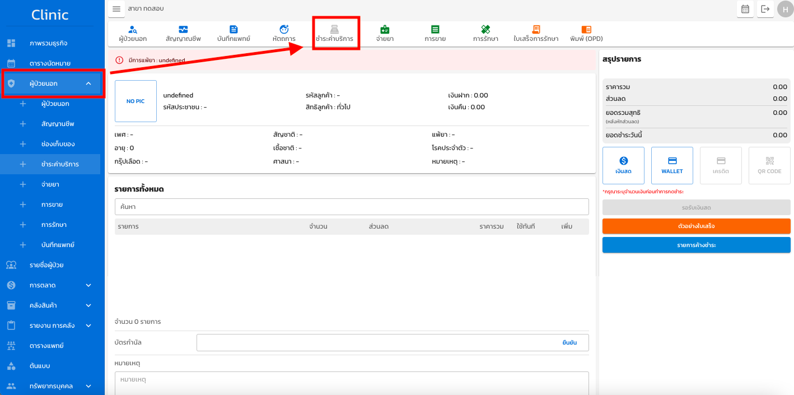Switch to ชำระค่าบริการ tab in top toolbar

[x=334, y=34]
